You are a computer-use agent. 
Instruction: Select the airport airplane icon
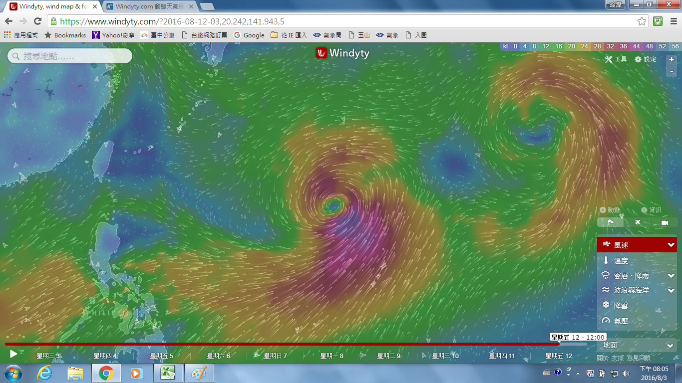[638, 222]
